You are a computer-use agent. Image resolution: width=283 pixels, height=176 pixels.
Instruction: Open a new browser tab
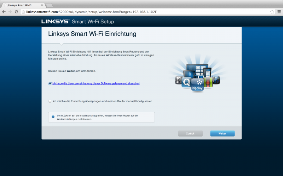point(49,5)
